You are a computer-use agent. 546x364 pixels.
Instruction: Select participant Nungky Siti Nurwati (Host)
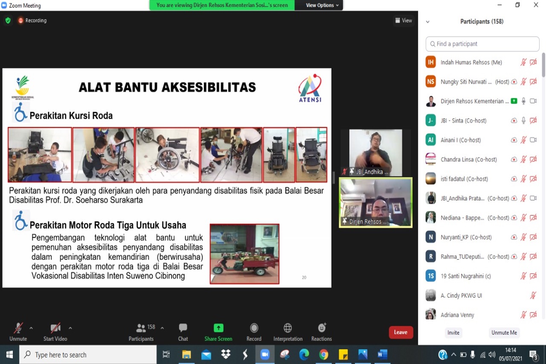(482, 82)
